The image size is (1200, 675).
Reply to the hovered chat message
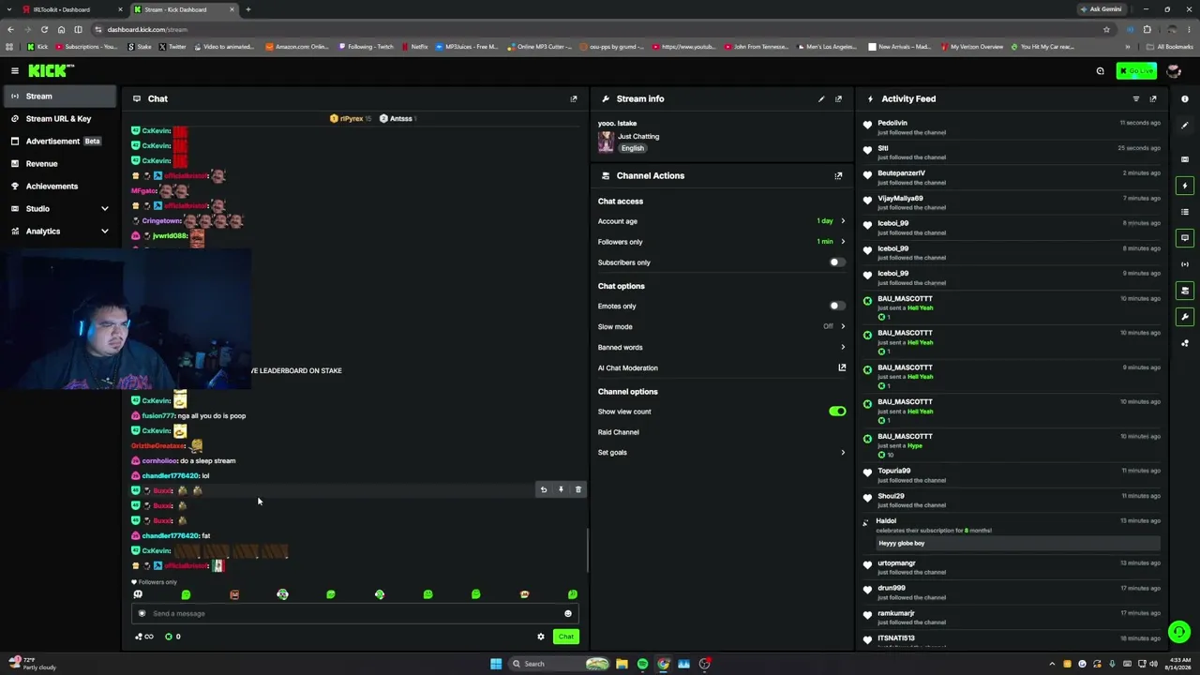[x=543, y=489]
